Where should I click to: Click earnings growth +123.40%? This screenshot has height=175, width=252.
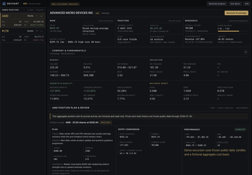89,91
